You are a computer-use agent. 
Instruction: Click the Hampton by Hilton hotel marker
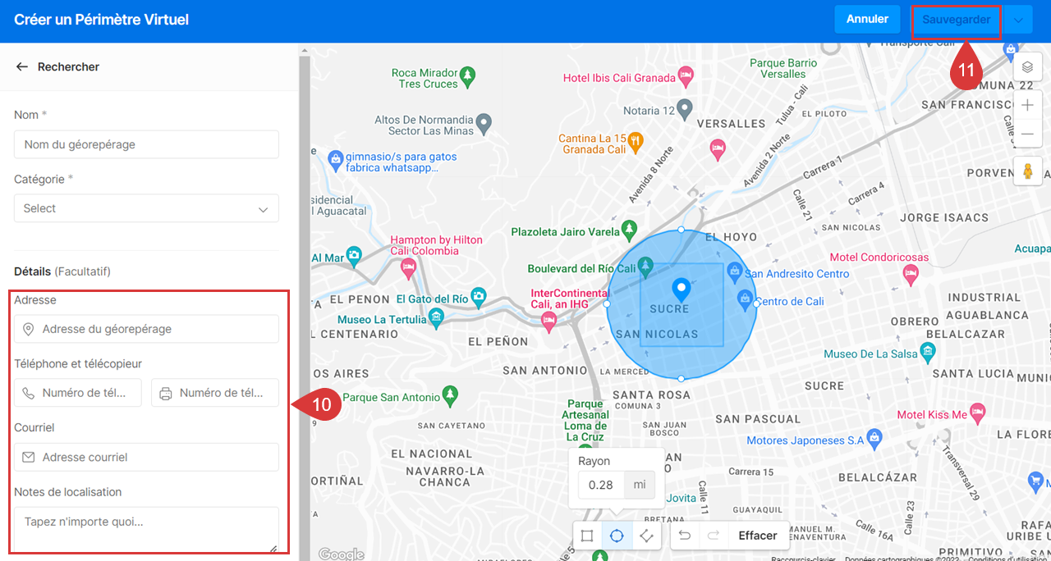tap(407, 267)
